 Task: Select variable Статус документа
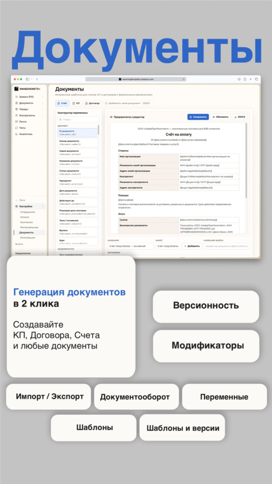click(x=78, y=172)
